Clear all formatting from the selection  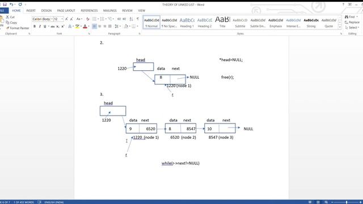tap(87, 19)
